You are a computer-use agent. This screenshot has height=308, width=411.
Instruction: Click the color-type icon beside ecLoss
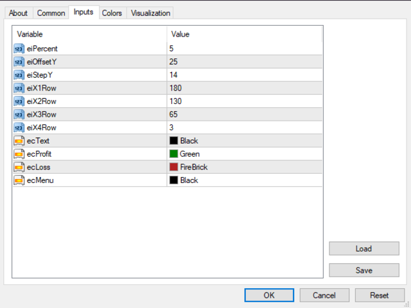coord(19,167)
